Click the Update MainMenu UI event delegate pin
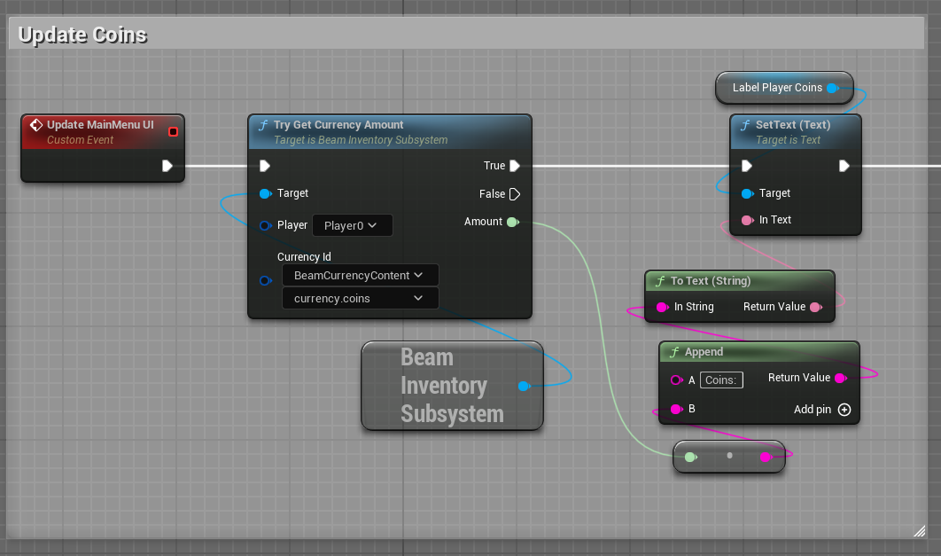 click(173, 132)
